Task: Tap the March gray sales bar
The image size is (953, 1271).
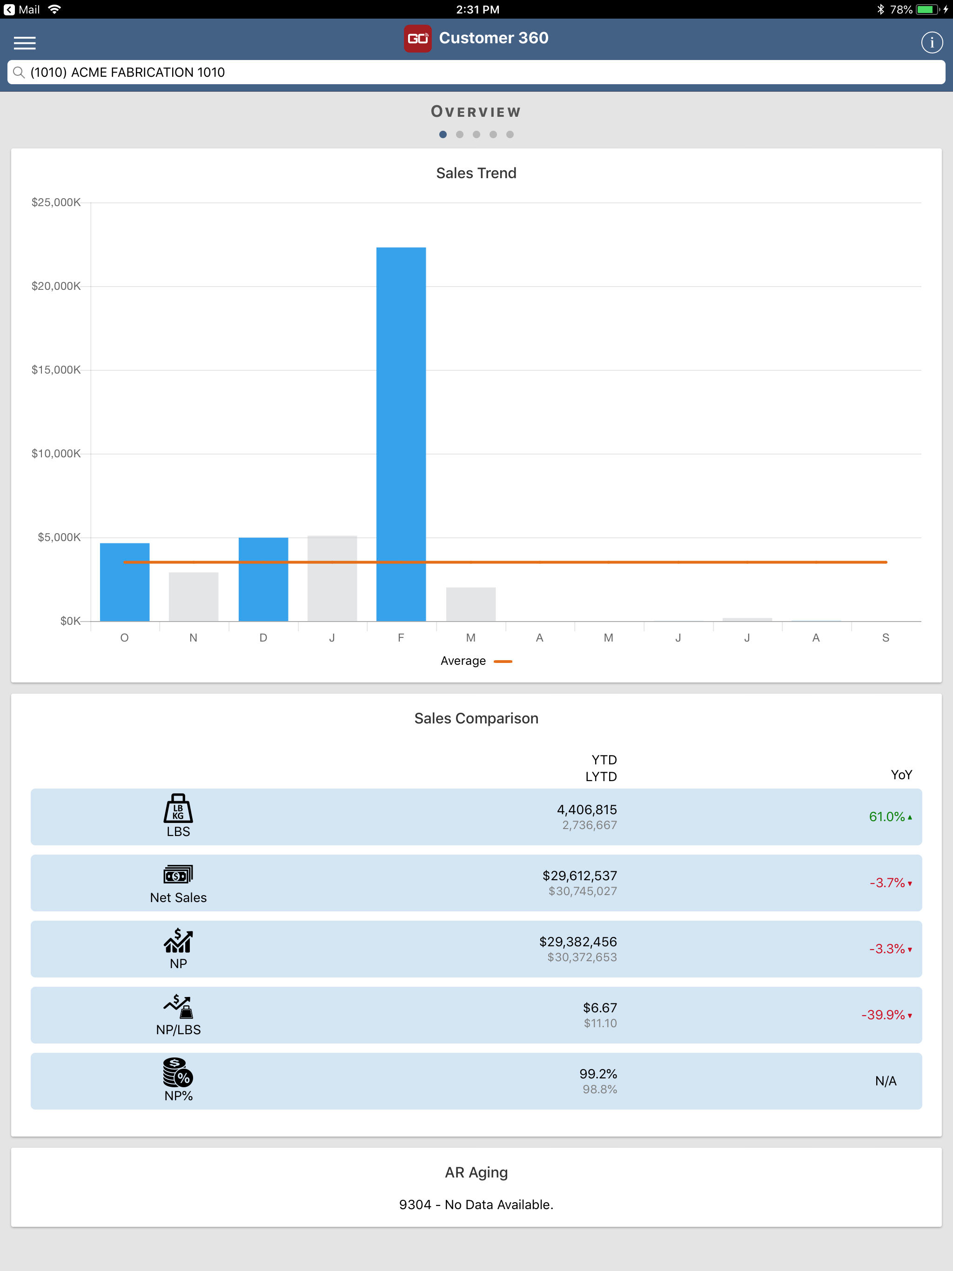Action: (471, 604)
